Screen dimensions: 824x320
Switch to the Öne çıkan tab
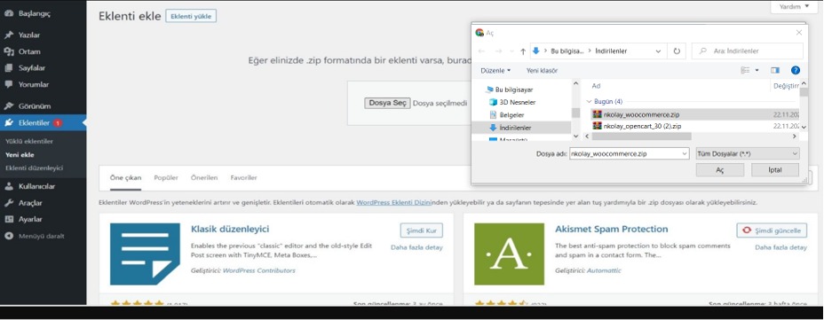pos(125,178)
